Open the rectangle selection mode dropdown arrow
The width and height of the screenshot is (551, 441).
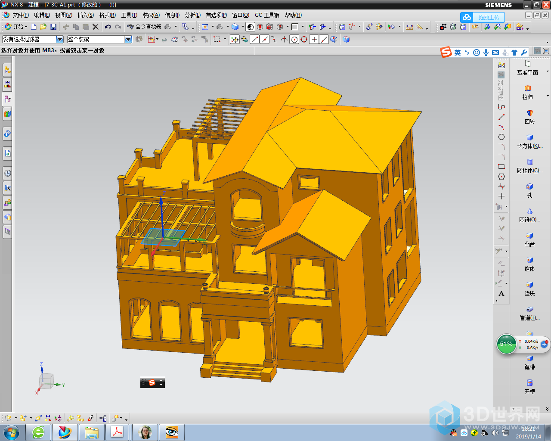(225, 40)
